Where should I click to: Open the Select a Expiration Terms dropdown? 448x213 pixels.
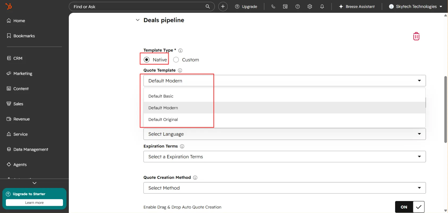(284, 157)
